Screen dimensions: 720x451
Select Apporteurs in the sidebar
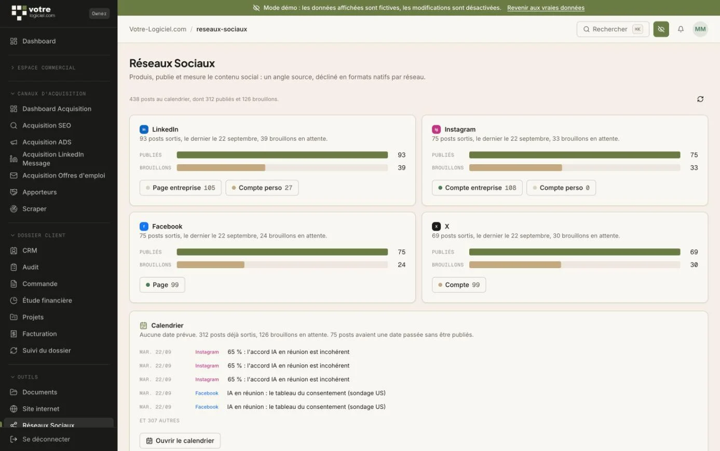pyautogui.click(x=59, y=192)
